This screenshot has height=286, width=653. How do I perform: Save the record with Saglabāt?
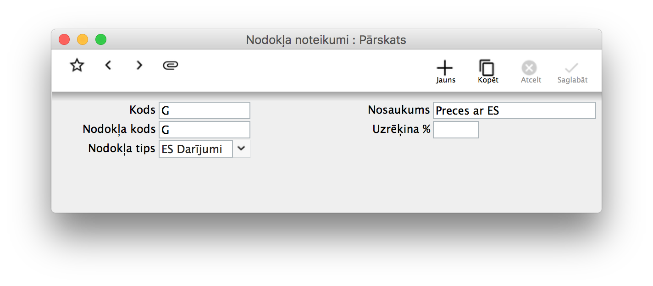572,71
